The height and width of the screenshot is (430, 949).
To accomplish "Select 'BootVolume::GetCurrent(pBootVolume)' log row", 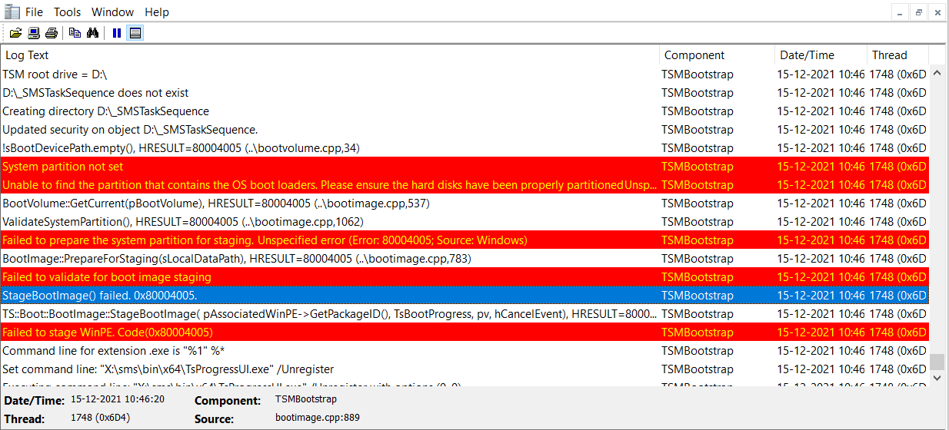I will tap(465, 203).
